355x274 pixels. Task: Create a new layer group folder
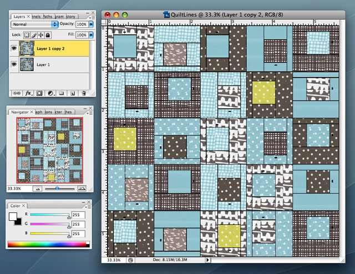(61, 93)
